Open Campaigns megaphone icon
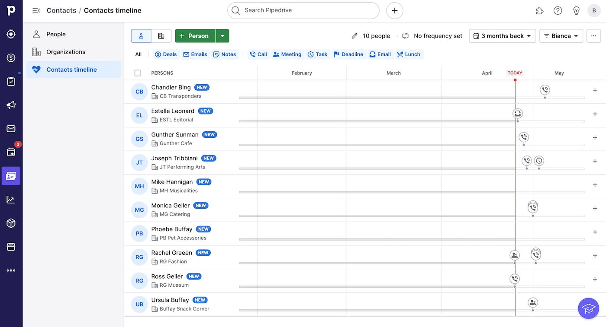Image resolution: width=606 pixels, height=327 pixels. point(11,105)
